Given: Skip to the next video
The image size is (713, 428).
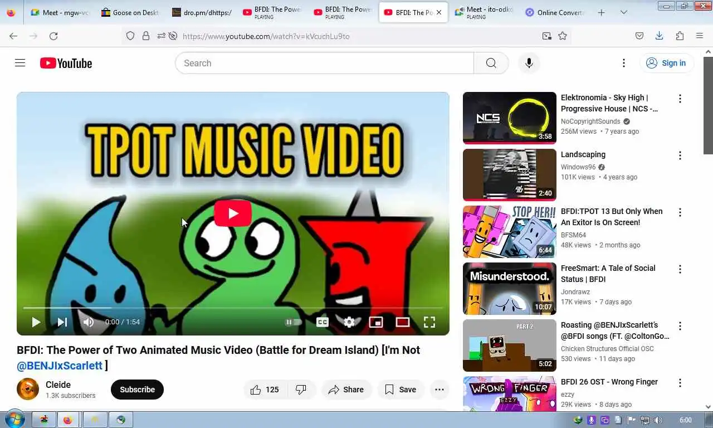Looking at the screenshot, I should [62, 322].
